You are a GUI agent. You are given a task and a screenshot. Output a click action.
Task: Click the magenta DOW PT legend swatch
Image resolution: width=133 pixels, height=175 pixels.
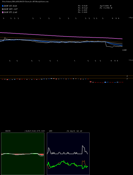pyautogui.click(x=3, y=12)
